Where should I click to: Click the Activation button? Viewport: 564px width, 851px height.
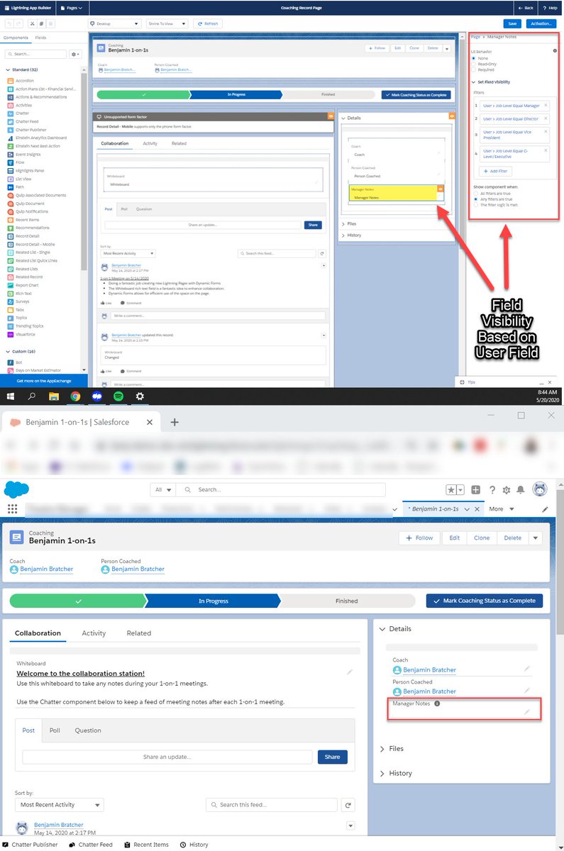click(542, 23)
